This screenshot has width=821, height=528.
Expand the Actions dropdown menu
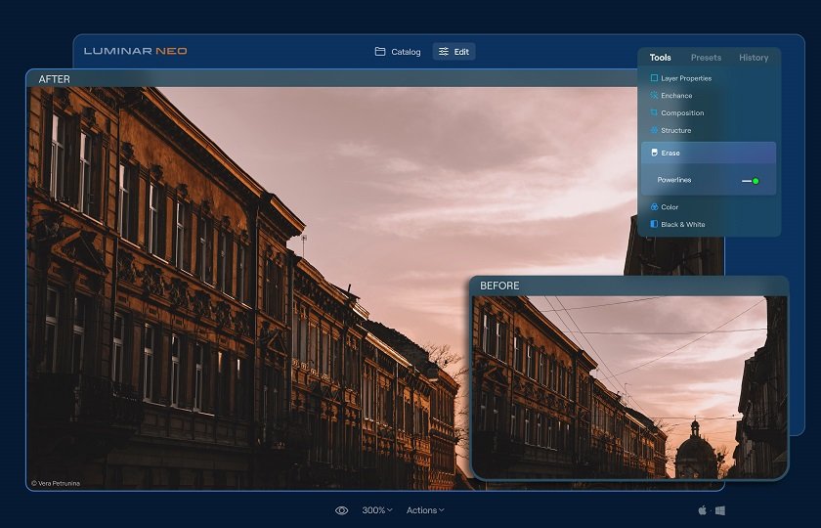[425, 510]
